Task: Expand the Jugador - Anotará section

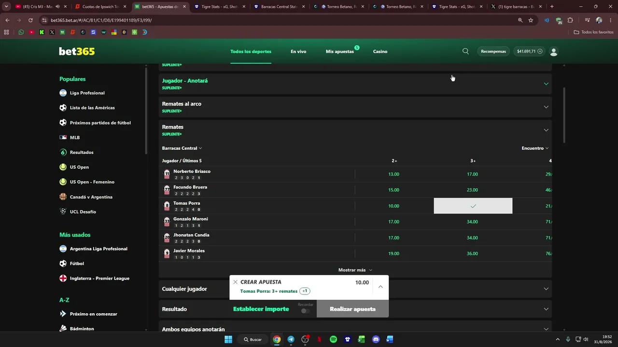Action: click(355, 83)
